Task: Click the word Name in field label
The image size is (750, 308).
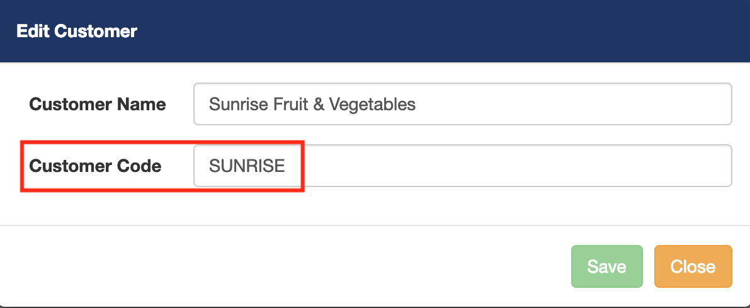Action: (x=144, y=104)
